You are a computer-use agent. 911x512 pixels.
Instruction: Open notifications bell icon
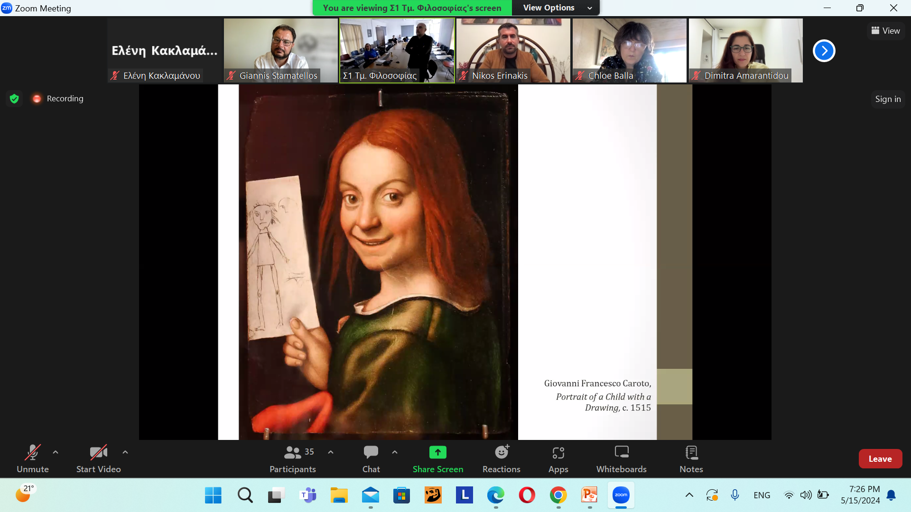[891, 495]
